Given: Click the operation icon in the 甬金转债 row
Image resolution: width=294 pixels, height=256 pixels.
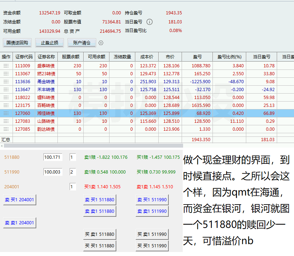Looking at the screenshot, I should point(6,82).
